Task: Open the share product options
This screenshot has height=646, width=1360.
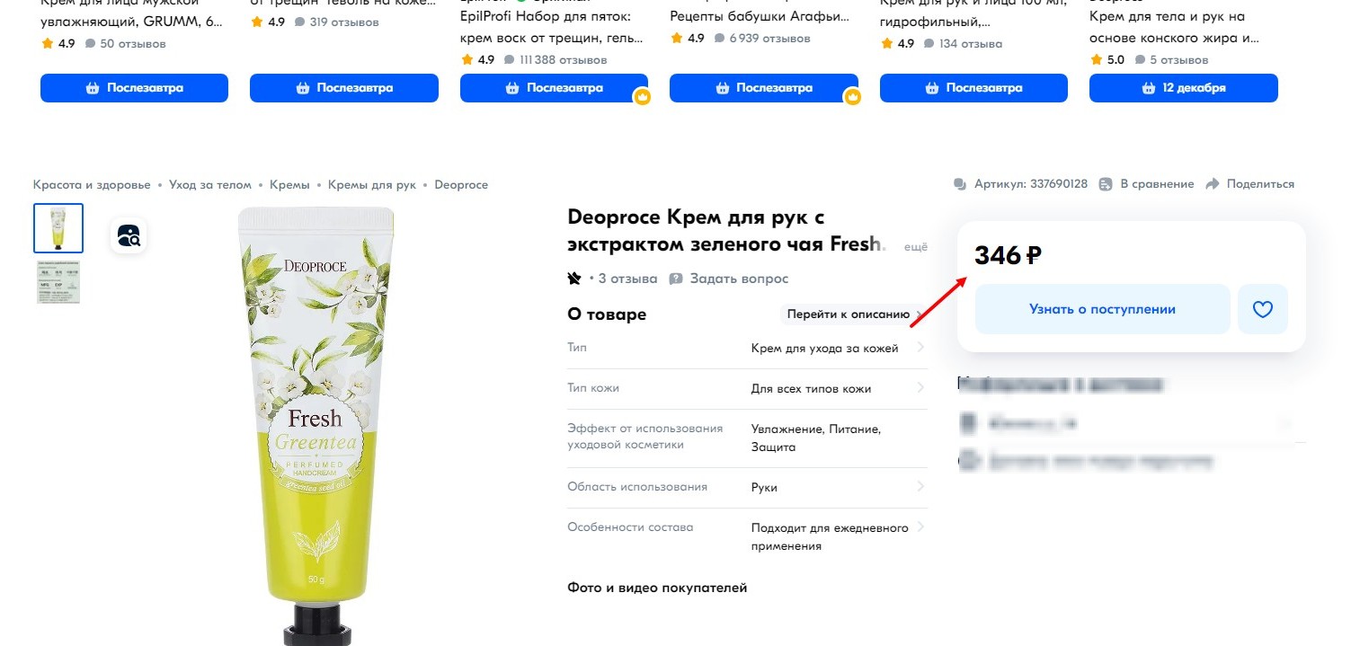Action: [1258, 183]
